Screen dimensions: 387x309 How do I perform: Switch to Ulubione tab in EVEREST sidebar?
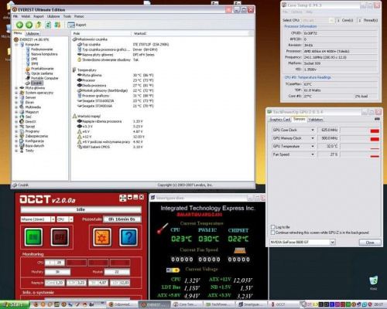point(33,33)
